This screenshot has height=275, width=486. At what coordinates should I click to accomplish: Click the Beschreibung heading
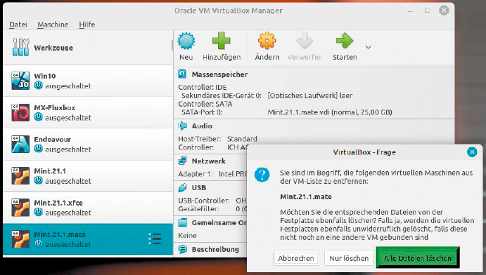215,249
